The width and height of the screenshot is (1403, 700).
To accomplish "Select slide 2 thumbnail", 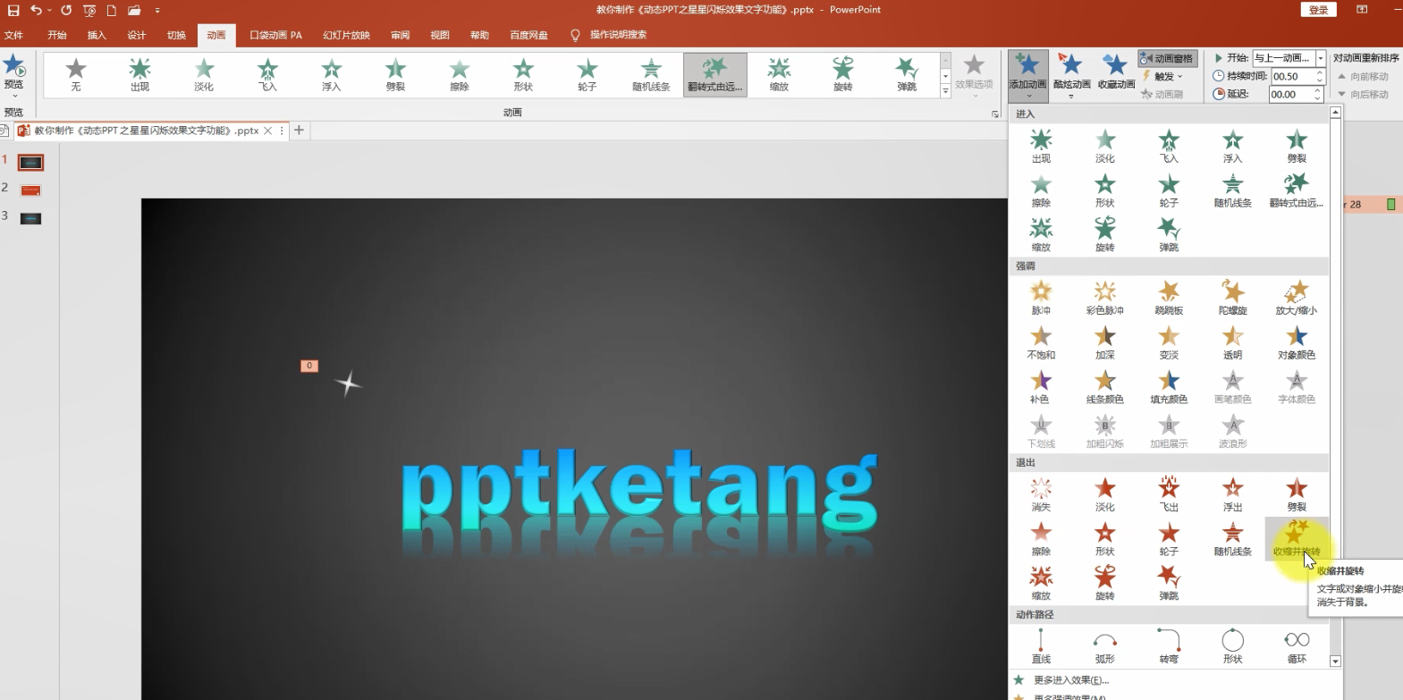I will [x=30, y=190].
